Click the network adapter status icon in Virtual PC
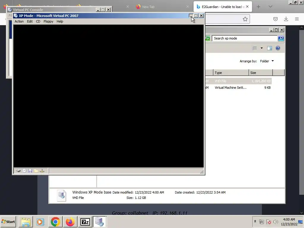Viewport: 304px width, 228px height. pyautogui.click(x=42, y=171)
